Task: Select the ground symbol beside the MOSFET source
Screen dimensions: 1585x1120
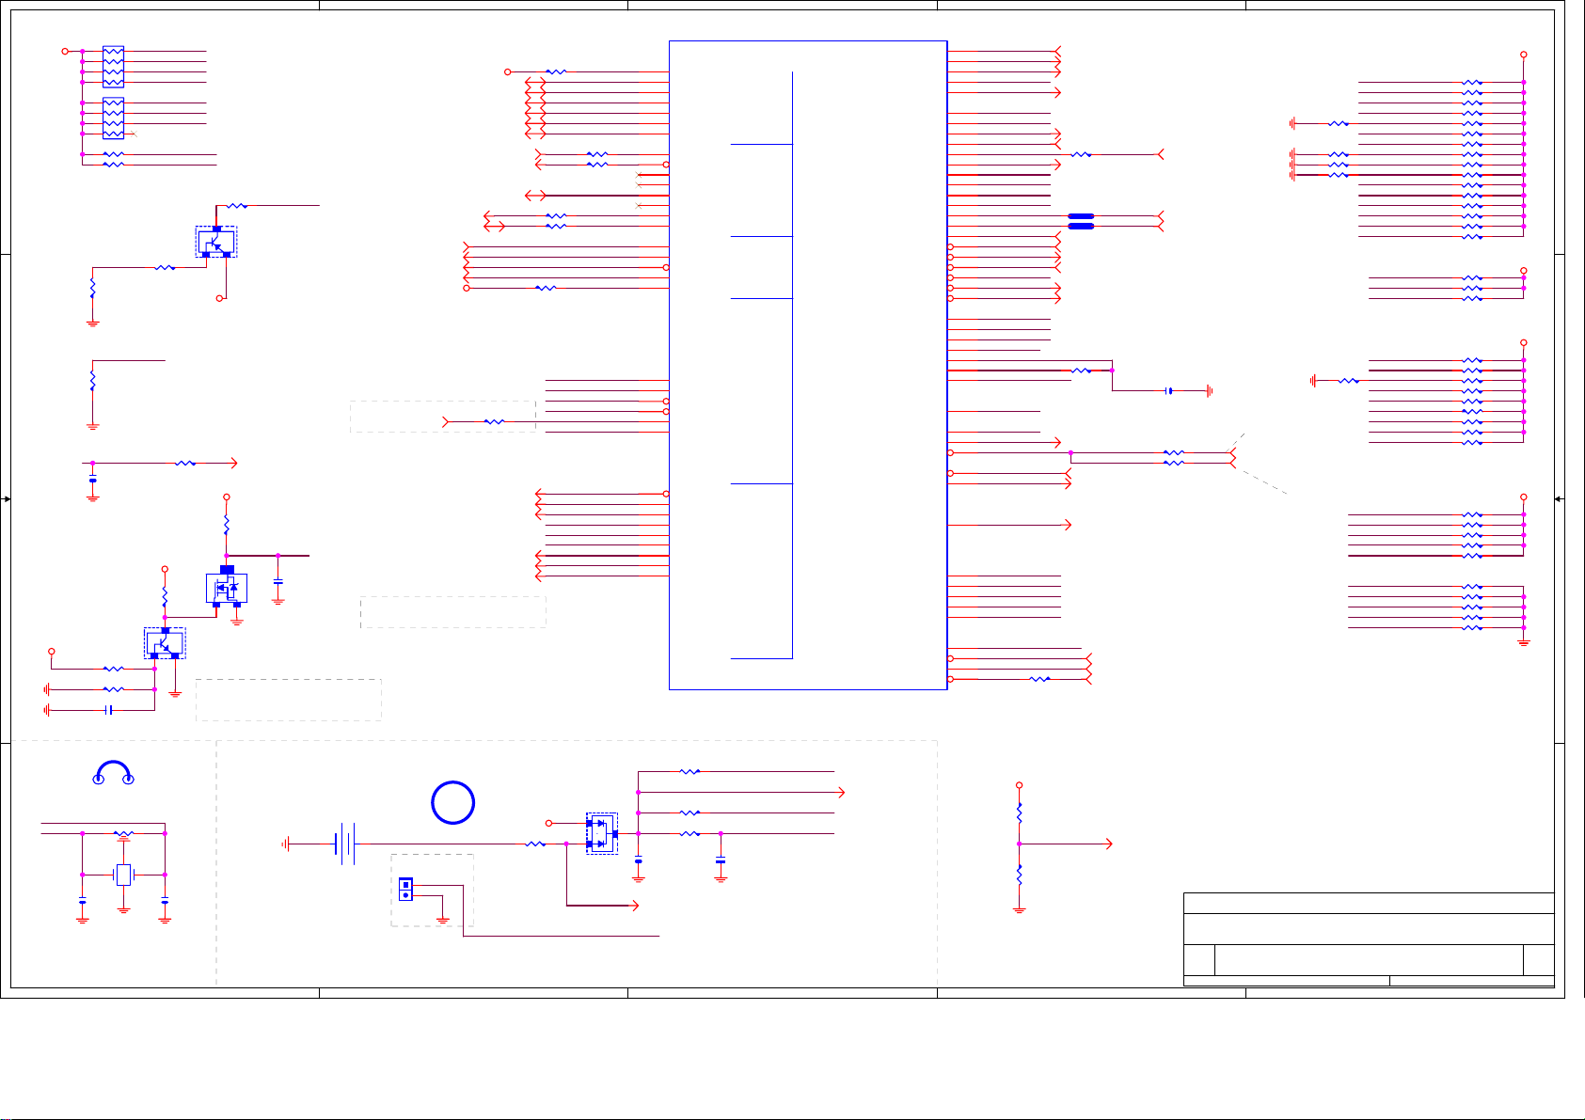Action: point(237,621)
